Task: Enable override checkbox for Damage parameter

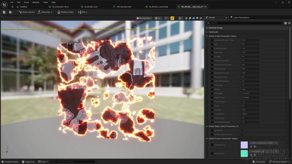Action: point(212,57)
